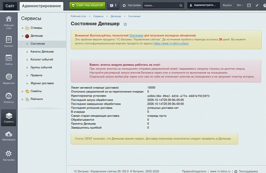Collapse the Депешер tree node
This screenshot has width=266, height=173.
click(x=23, y=36)
